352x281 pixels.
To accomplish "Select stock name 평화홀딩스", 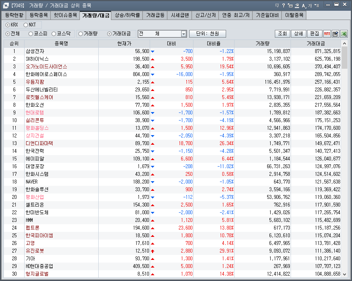I will point(37,128).
